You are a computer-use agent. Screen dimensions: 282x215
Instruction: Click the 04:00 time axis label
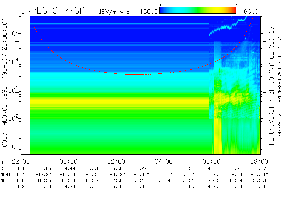[164, 162]
